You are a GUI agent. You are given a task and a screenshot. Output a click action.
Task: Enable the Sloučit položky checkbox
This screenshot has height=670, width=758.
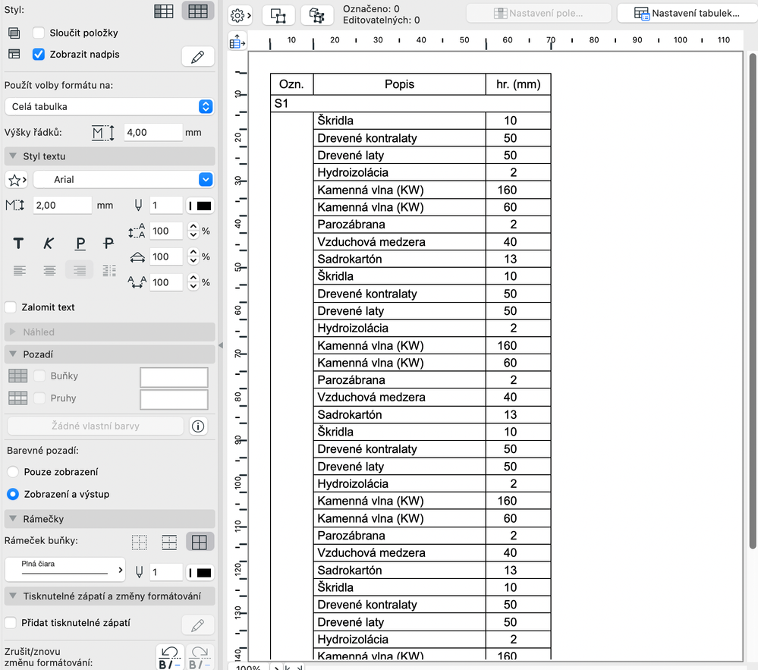pos(39,33)
